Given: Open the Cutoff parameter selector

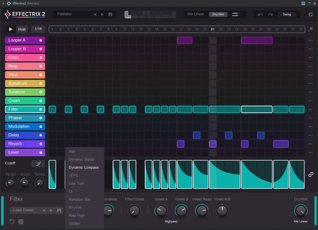Looking at the screenshot, I should click(10, 163).
